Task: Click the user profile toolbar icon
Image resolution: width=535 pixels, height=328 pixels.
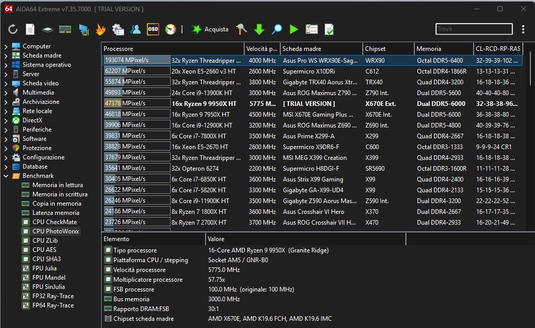Action: click(136, 29)
